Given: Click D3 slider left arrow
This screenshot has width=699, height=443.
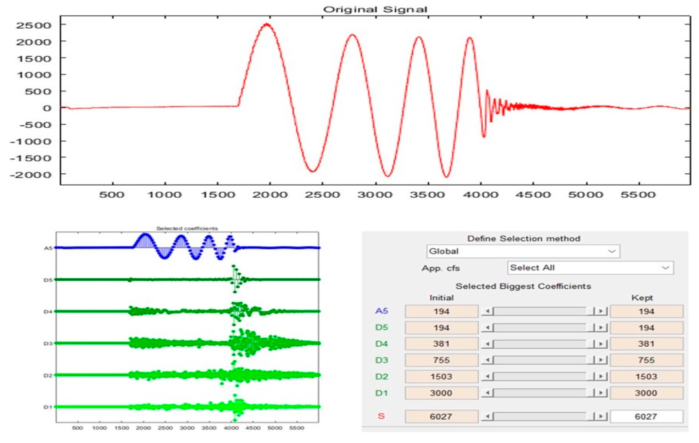Looking at the screenshot, I should (x=487, y=360).
